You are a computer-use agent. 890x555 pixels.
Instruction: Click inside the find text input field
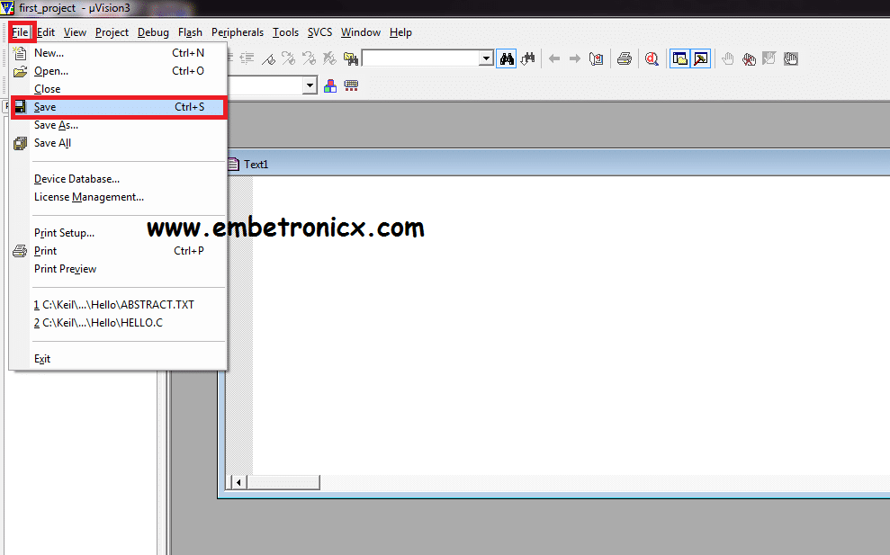pos(420,58)
